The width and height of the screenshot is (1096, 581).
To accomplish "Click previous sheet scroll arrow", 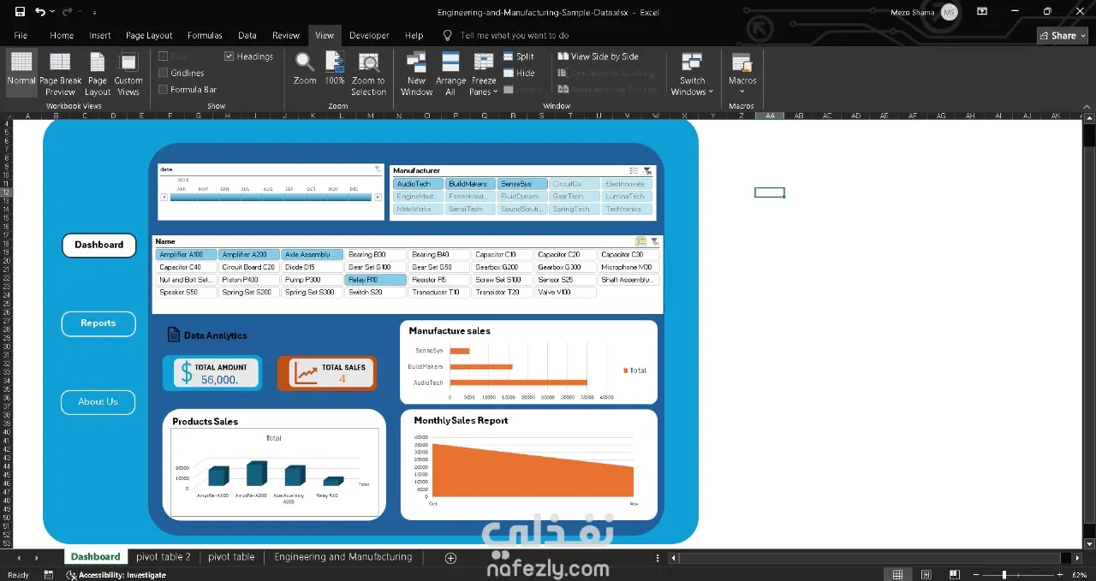I will [x=19, y=558].
